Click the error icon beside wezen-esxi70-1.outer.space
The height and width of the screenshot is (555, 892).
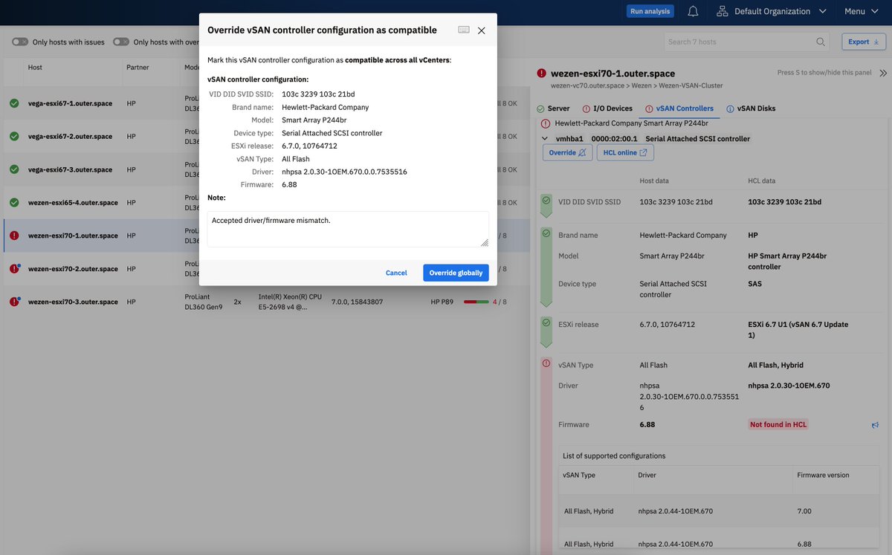pos(13,234)
